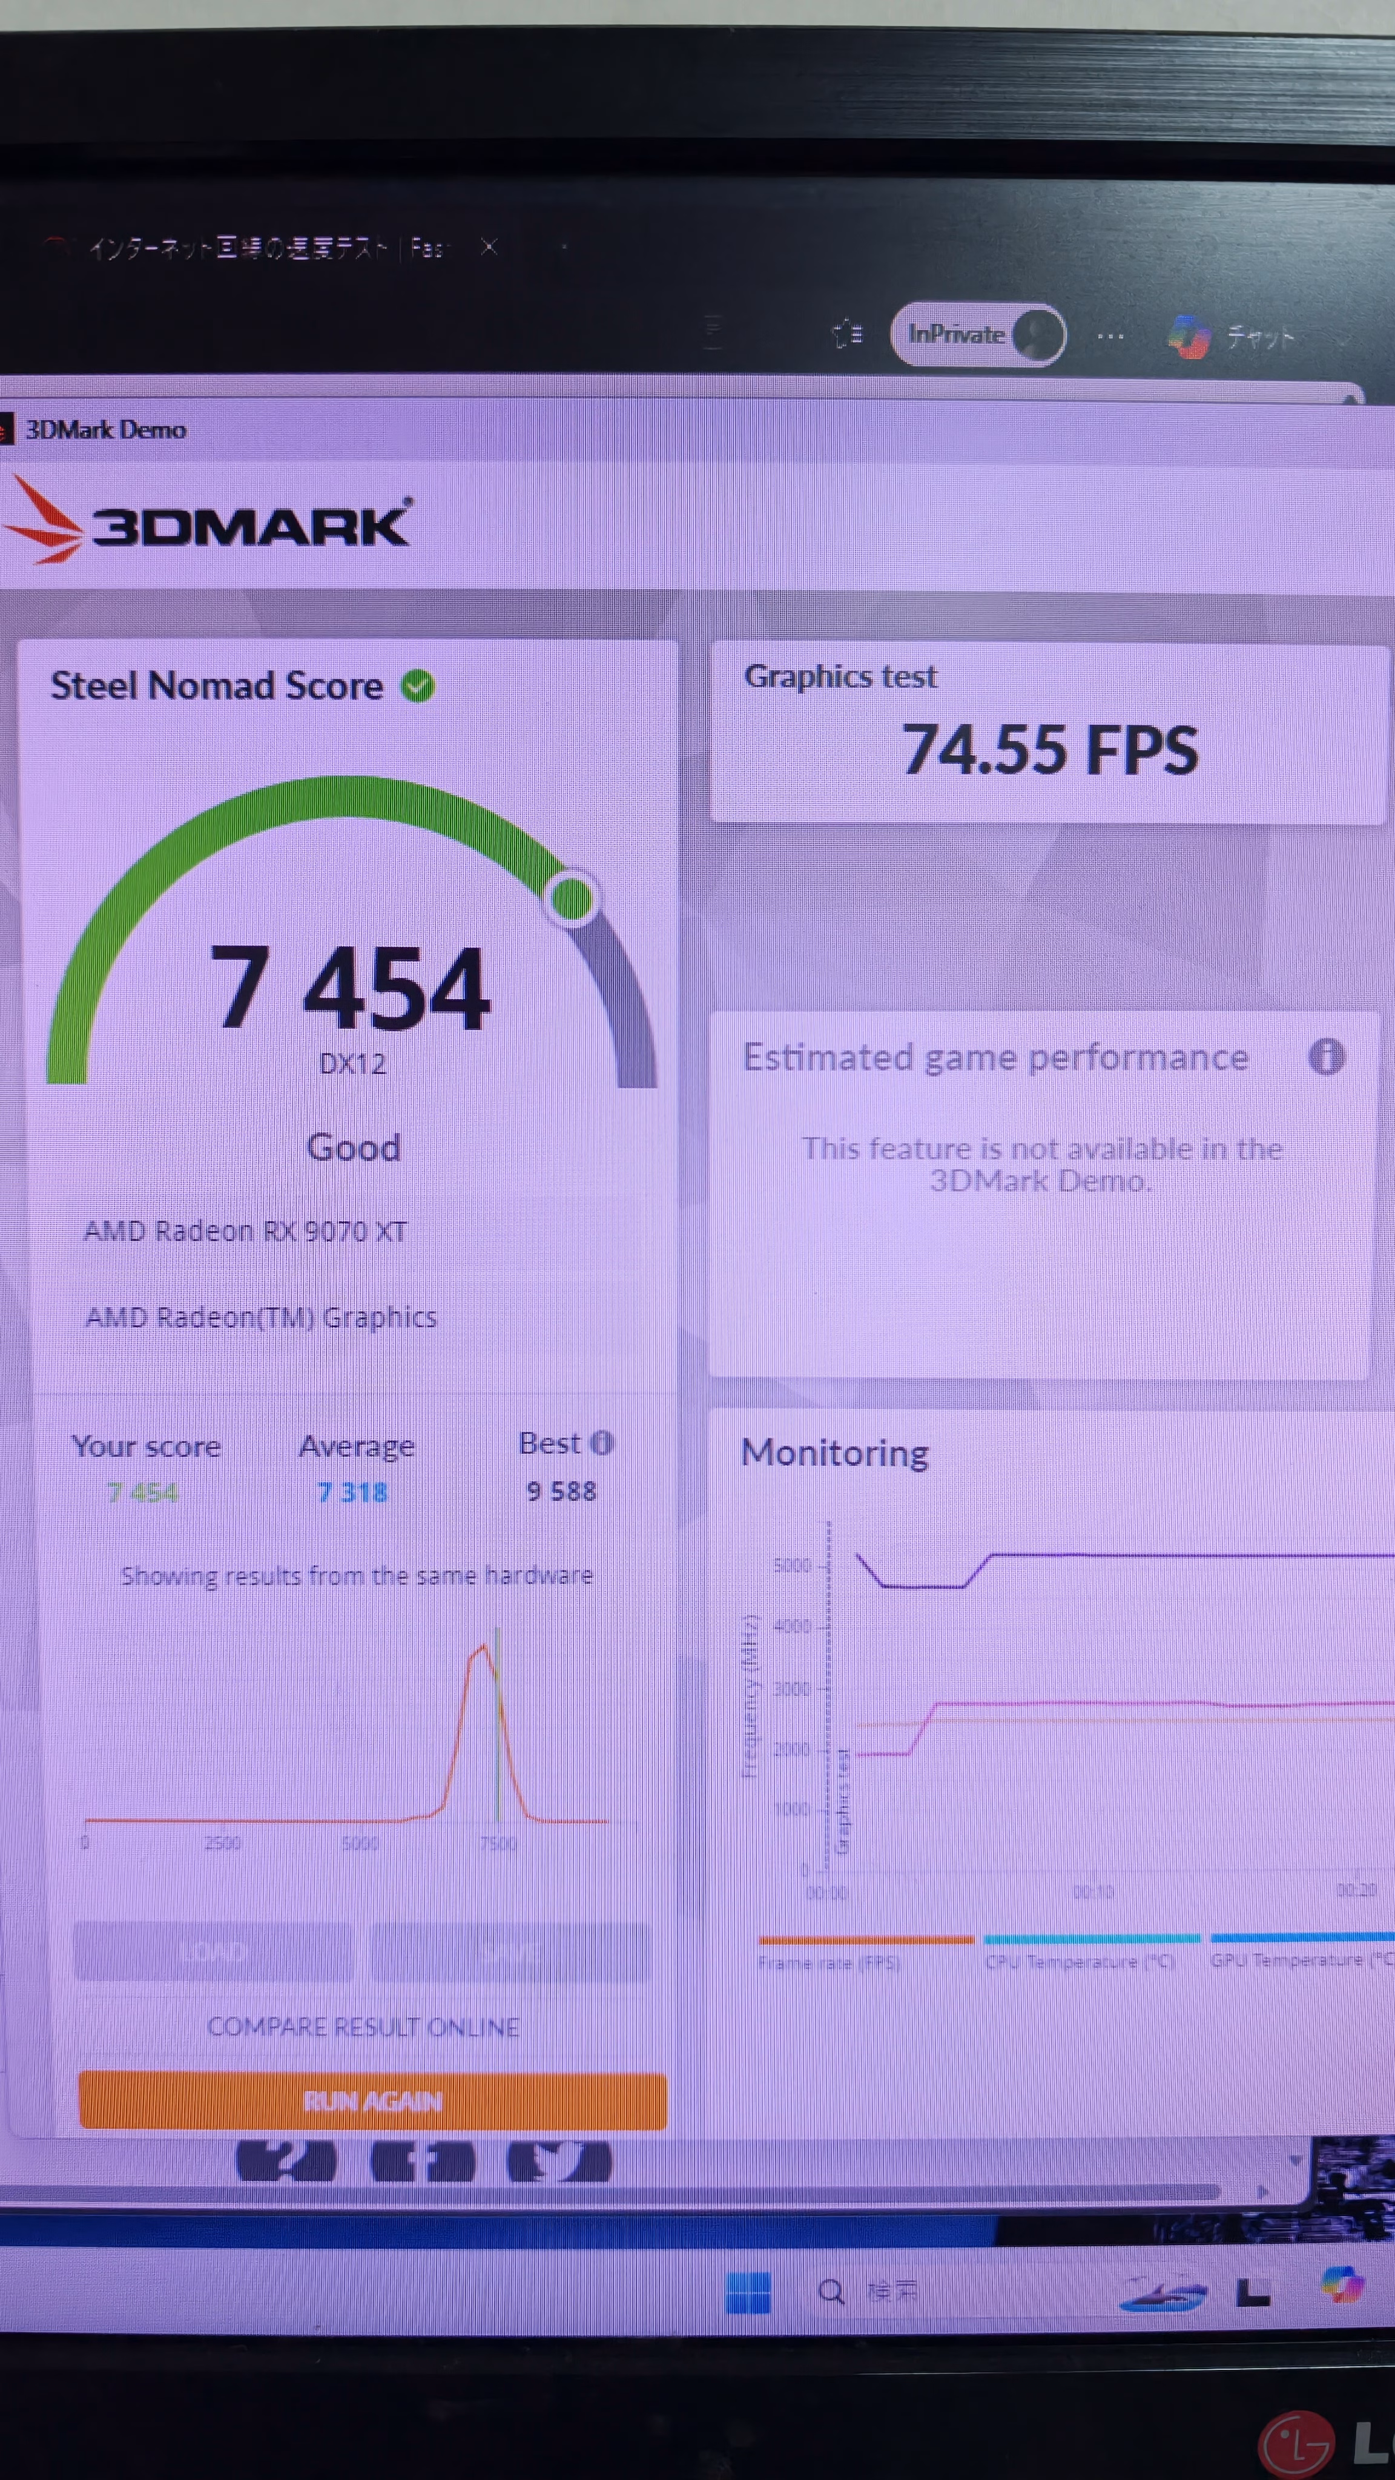Open the Edge three-dot settings menu
Image resolution: width=1395 pixels, height=2480 pixels.
[x=1110, y=336]
